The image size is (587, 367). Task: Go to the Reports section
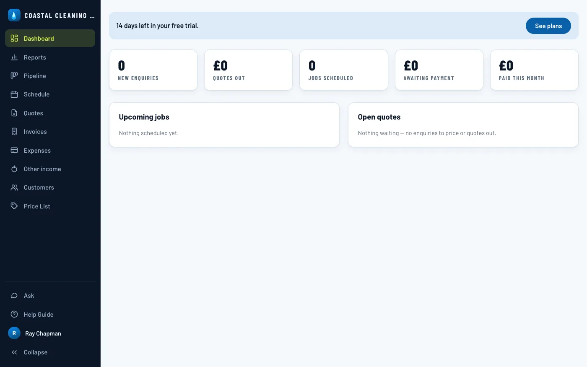point(50,57)
